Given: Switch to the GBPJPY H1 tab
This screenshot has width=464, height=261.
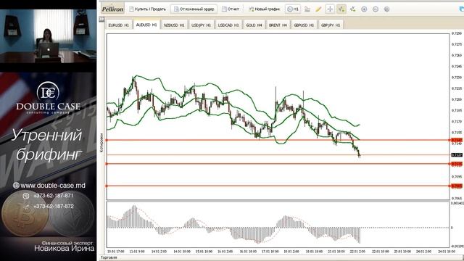Looking at the screenshot, I should (331, 25).
